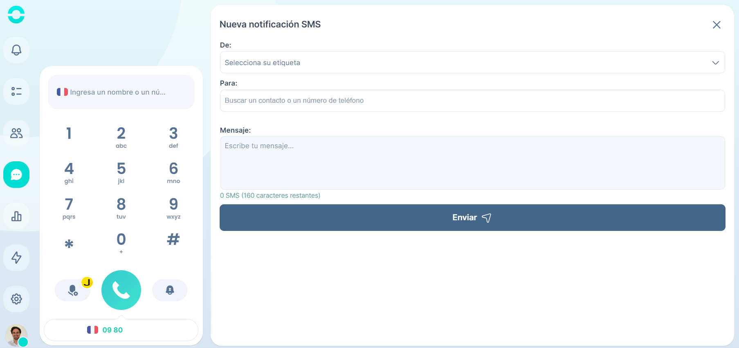739x348 pixels.
Task: Toggle the snooze bell button
Action: 170,290
